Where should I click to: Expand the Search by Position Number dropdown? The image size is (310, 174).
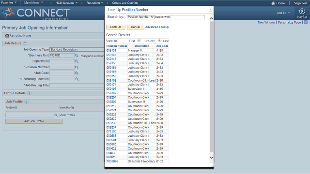coord(140,17)
